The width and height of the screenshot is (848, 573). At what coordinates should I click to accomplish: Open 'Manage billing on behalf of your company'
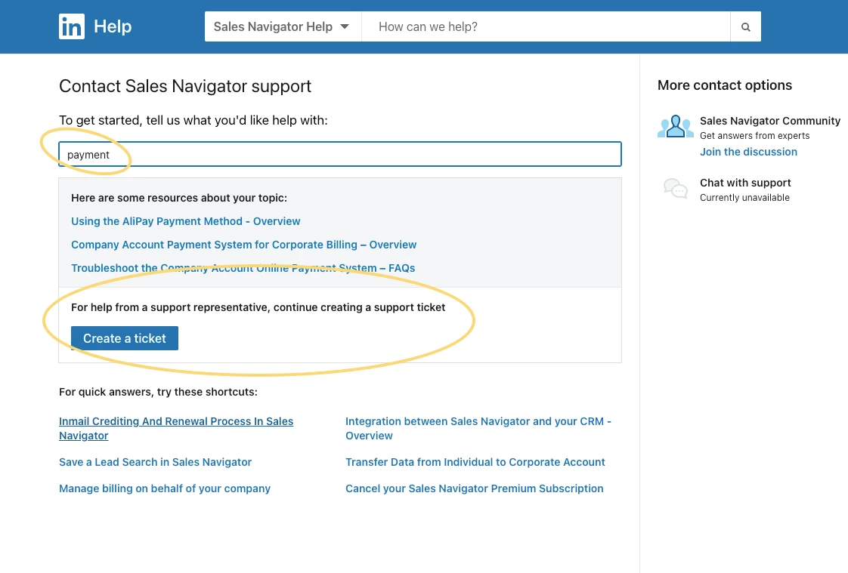click(165, 488)
